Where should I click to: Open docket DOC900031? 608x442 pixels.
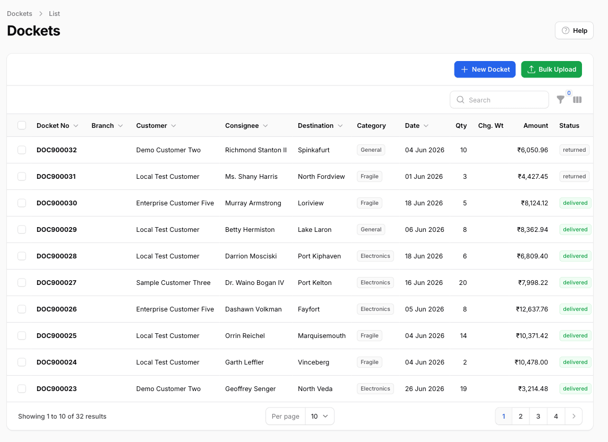click(56, 177)
